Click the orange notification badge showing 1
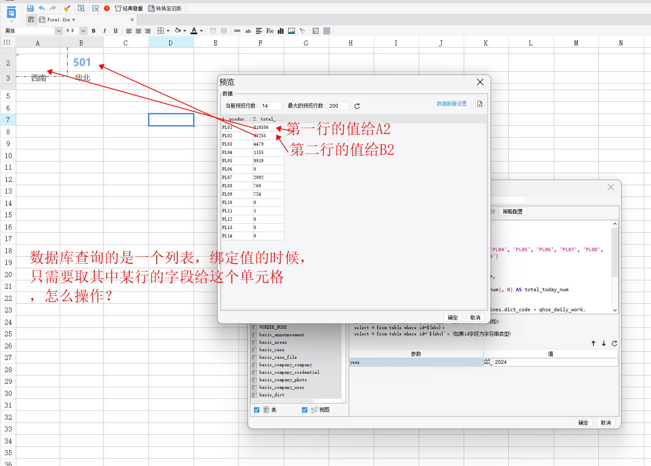 point(107,8)
